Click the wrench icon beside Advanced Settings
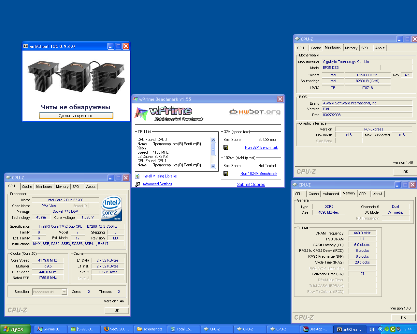 [x=137, y=184]
